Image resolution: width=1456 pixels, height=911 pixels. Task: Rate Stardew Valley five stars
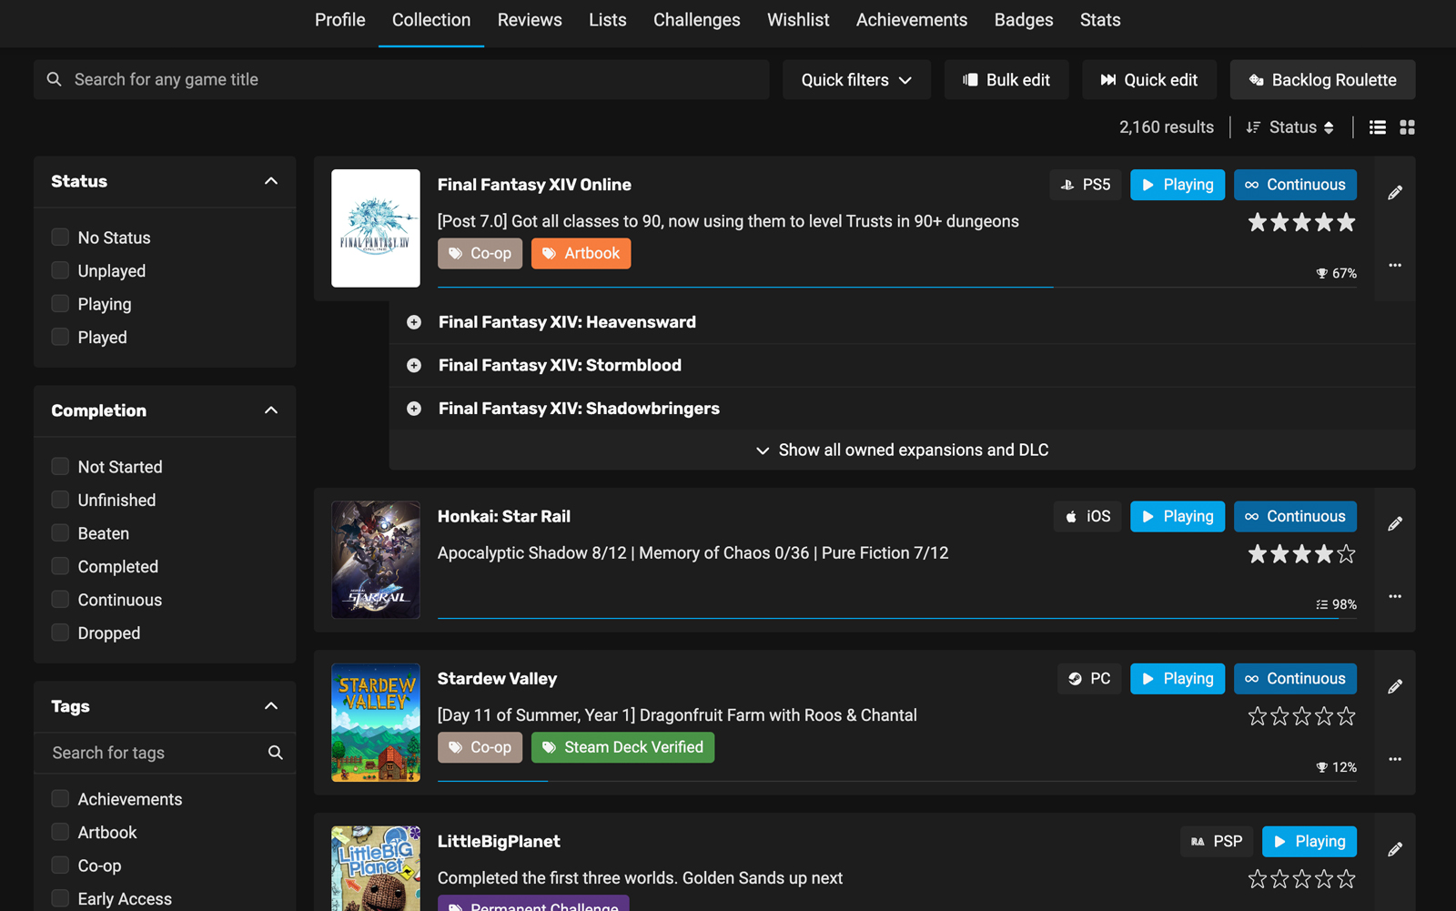1346,716
